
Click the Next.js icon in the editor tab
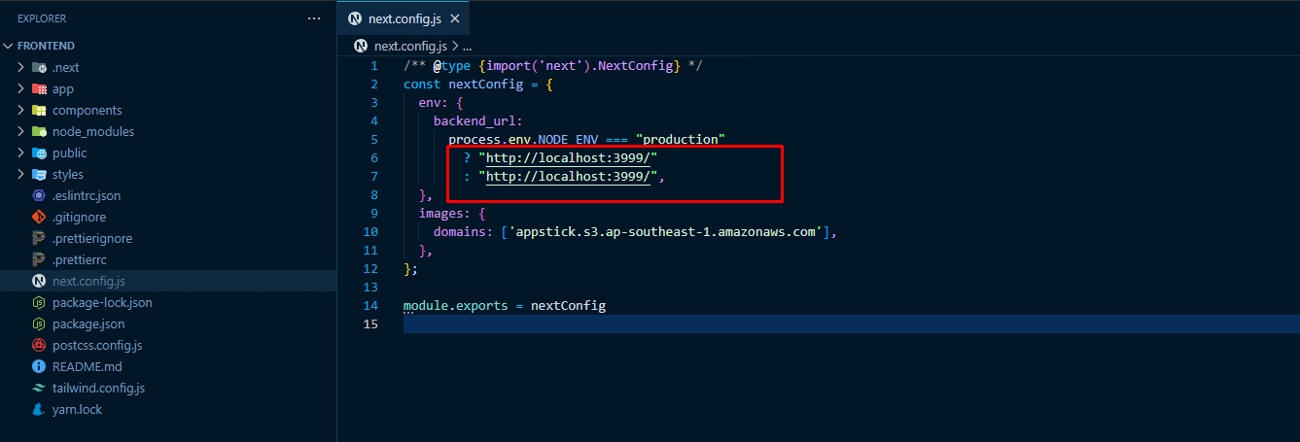click(355, 18)
